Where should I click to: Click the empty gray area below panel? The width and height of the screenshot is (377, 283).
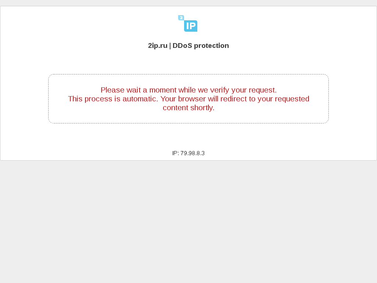[188, 221]
